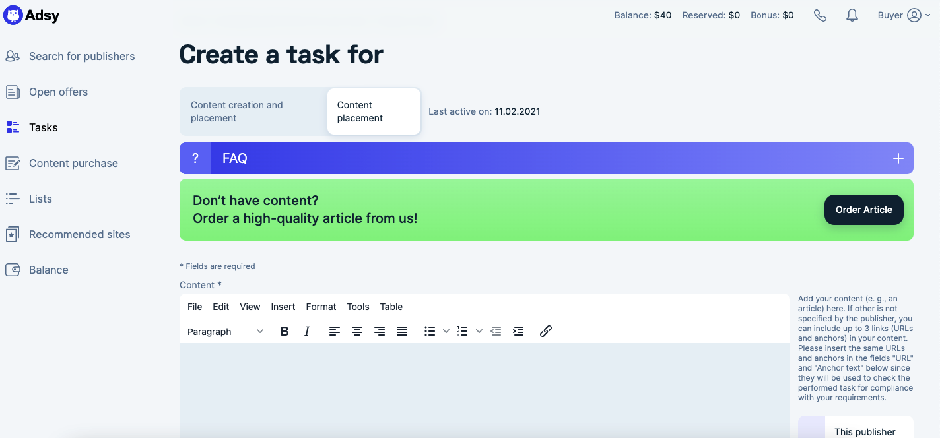Open numbered list style dropdown arrow
940x438 pixels.
tap(479, 331)
